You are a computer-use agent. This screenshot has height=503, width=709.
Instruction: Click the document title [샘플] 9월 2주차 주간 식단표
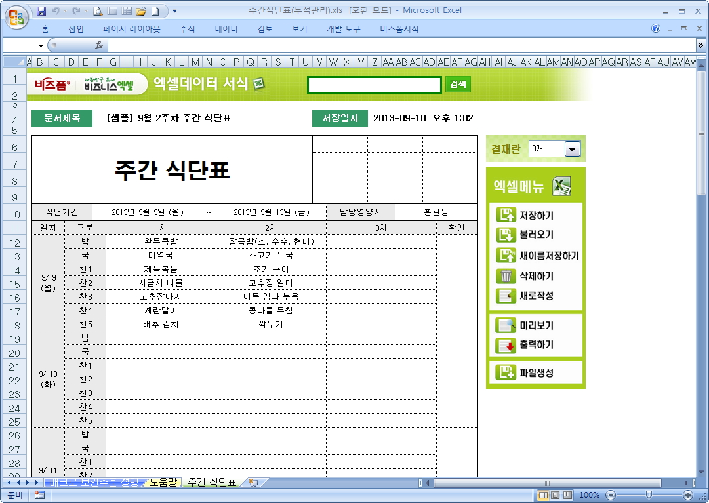click(169, 118)
